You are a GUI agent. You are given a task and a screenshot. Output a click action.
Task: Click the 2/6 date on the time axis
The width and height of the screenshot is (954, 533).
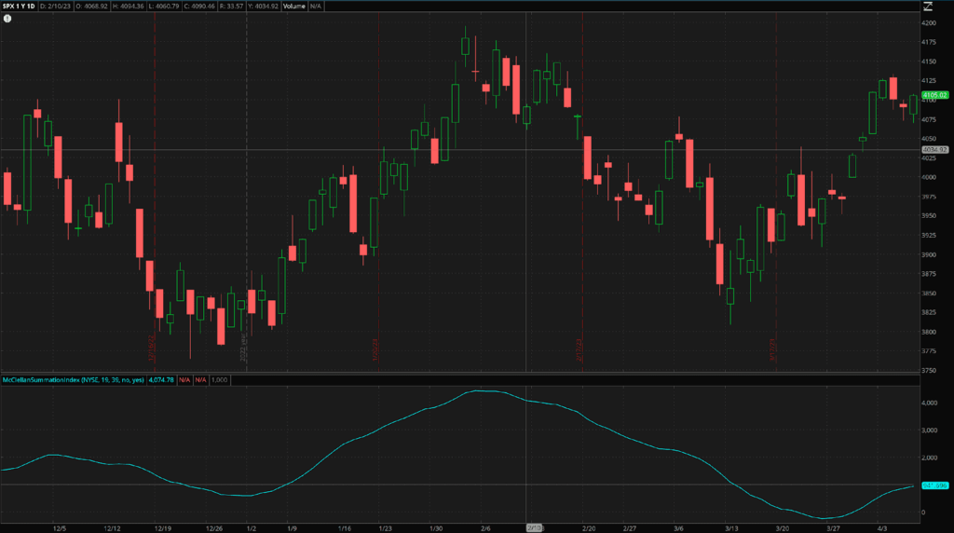485,528
